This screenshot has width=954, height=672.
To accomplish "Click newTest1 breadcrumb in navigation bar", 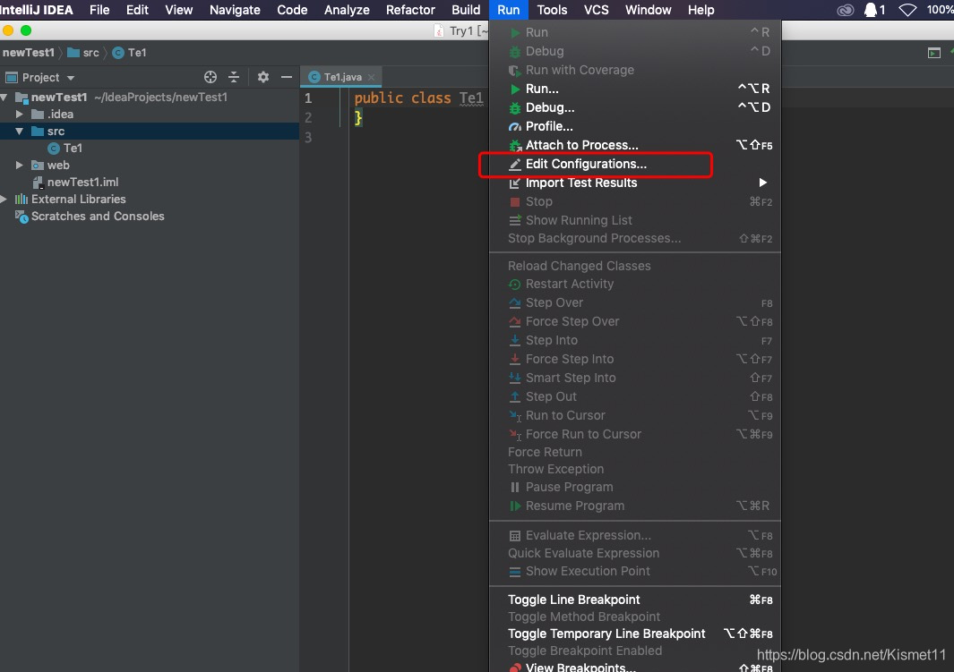I will (28, 53).
